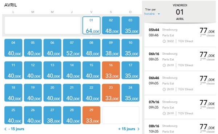The width and height of the screenshot is (218, 134).
Task: Click the dropdown arrow next to horaire
Action: tap(159, 14)
